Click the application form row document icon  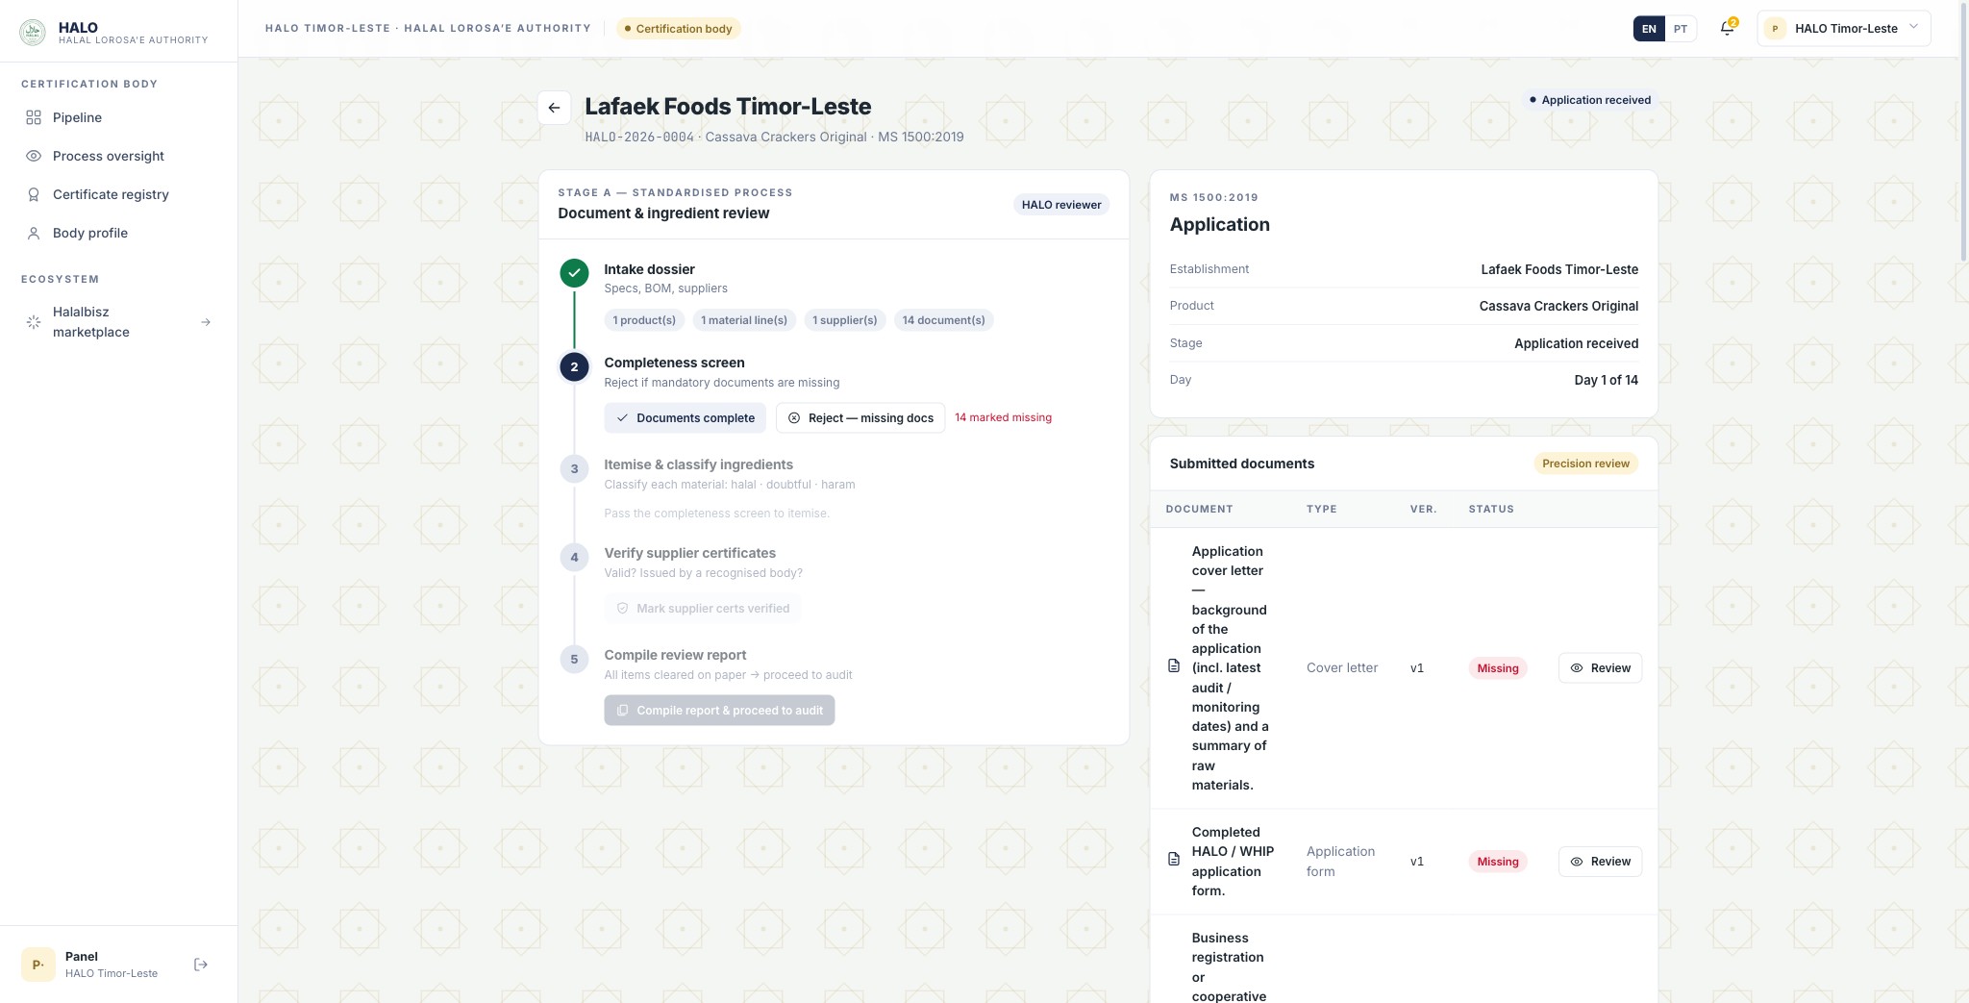(x=1174, y=860)
